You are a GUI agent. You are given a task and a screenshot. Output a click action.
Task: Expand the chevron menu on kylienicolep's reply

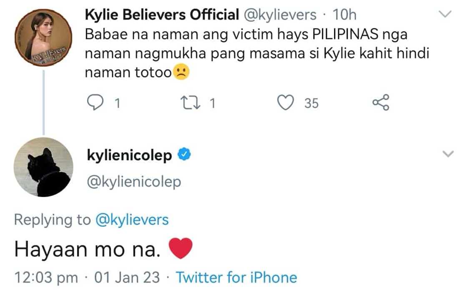coord(448,154)
